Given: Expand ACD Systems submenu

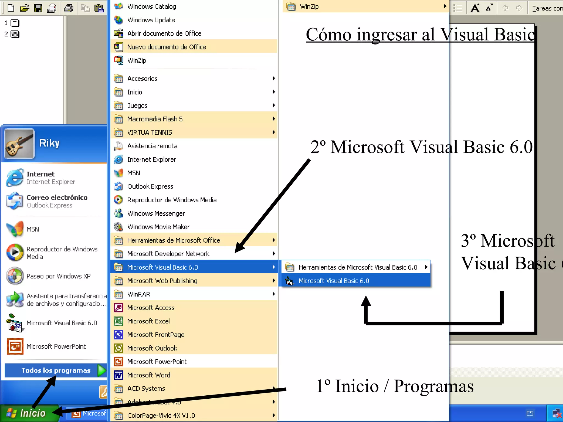Looking at the screenshot, I should coord(194,388).
